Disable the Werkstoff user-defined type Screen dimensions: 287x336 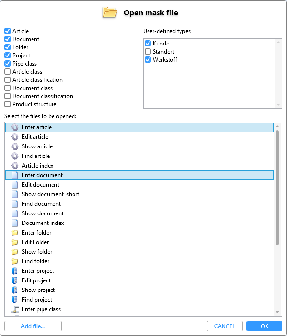tap(148, 60)
